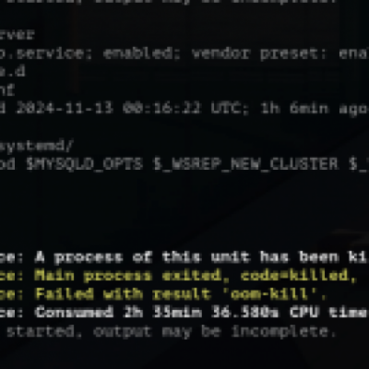Click the '36.580s' value in CPU line
Image resolution: width=369 pixels, height=369 pixels.
(245, 313)
